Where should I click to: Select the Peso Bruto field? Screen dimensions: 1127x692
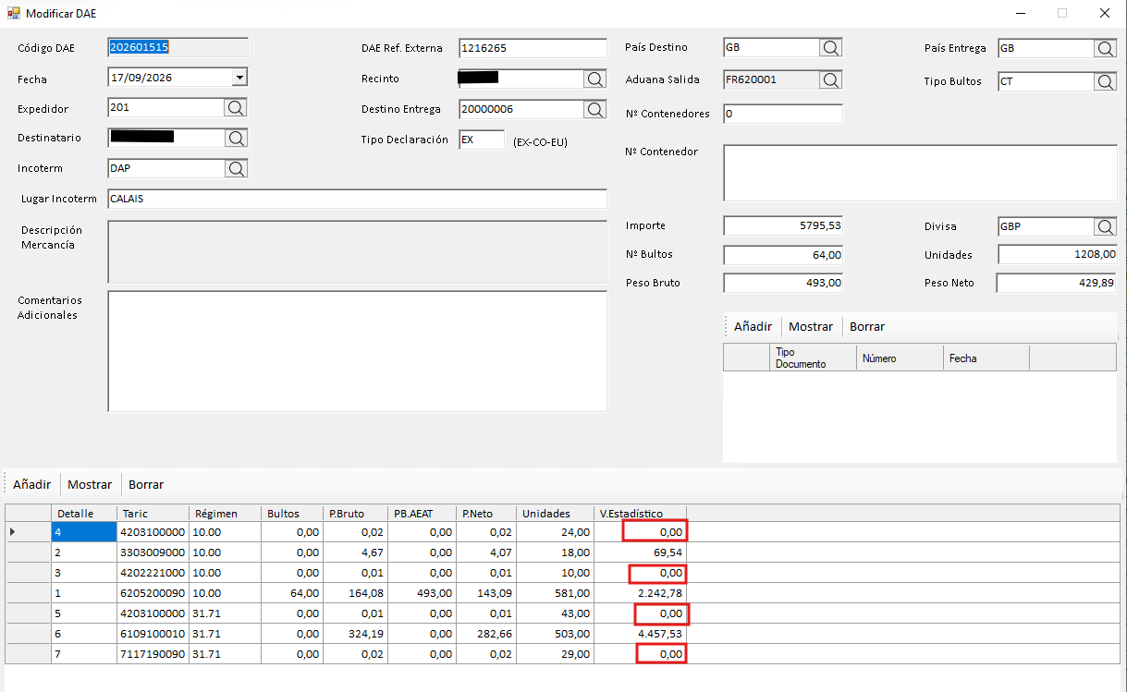click(783, 283)
